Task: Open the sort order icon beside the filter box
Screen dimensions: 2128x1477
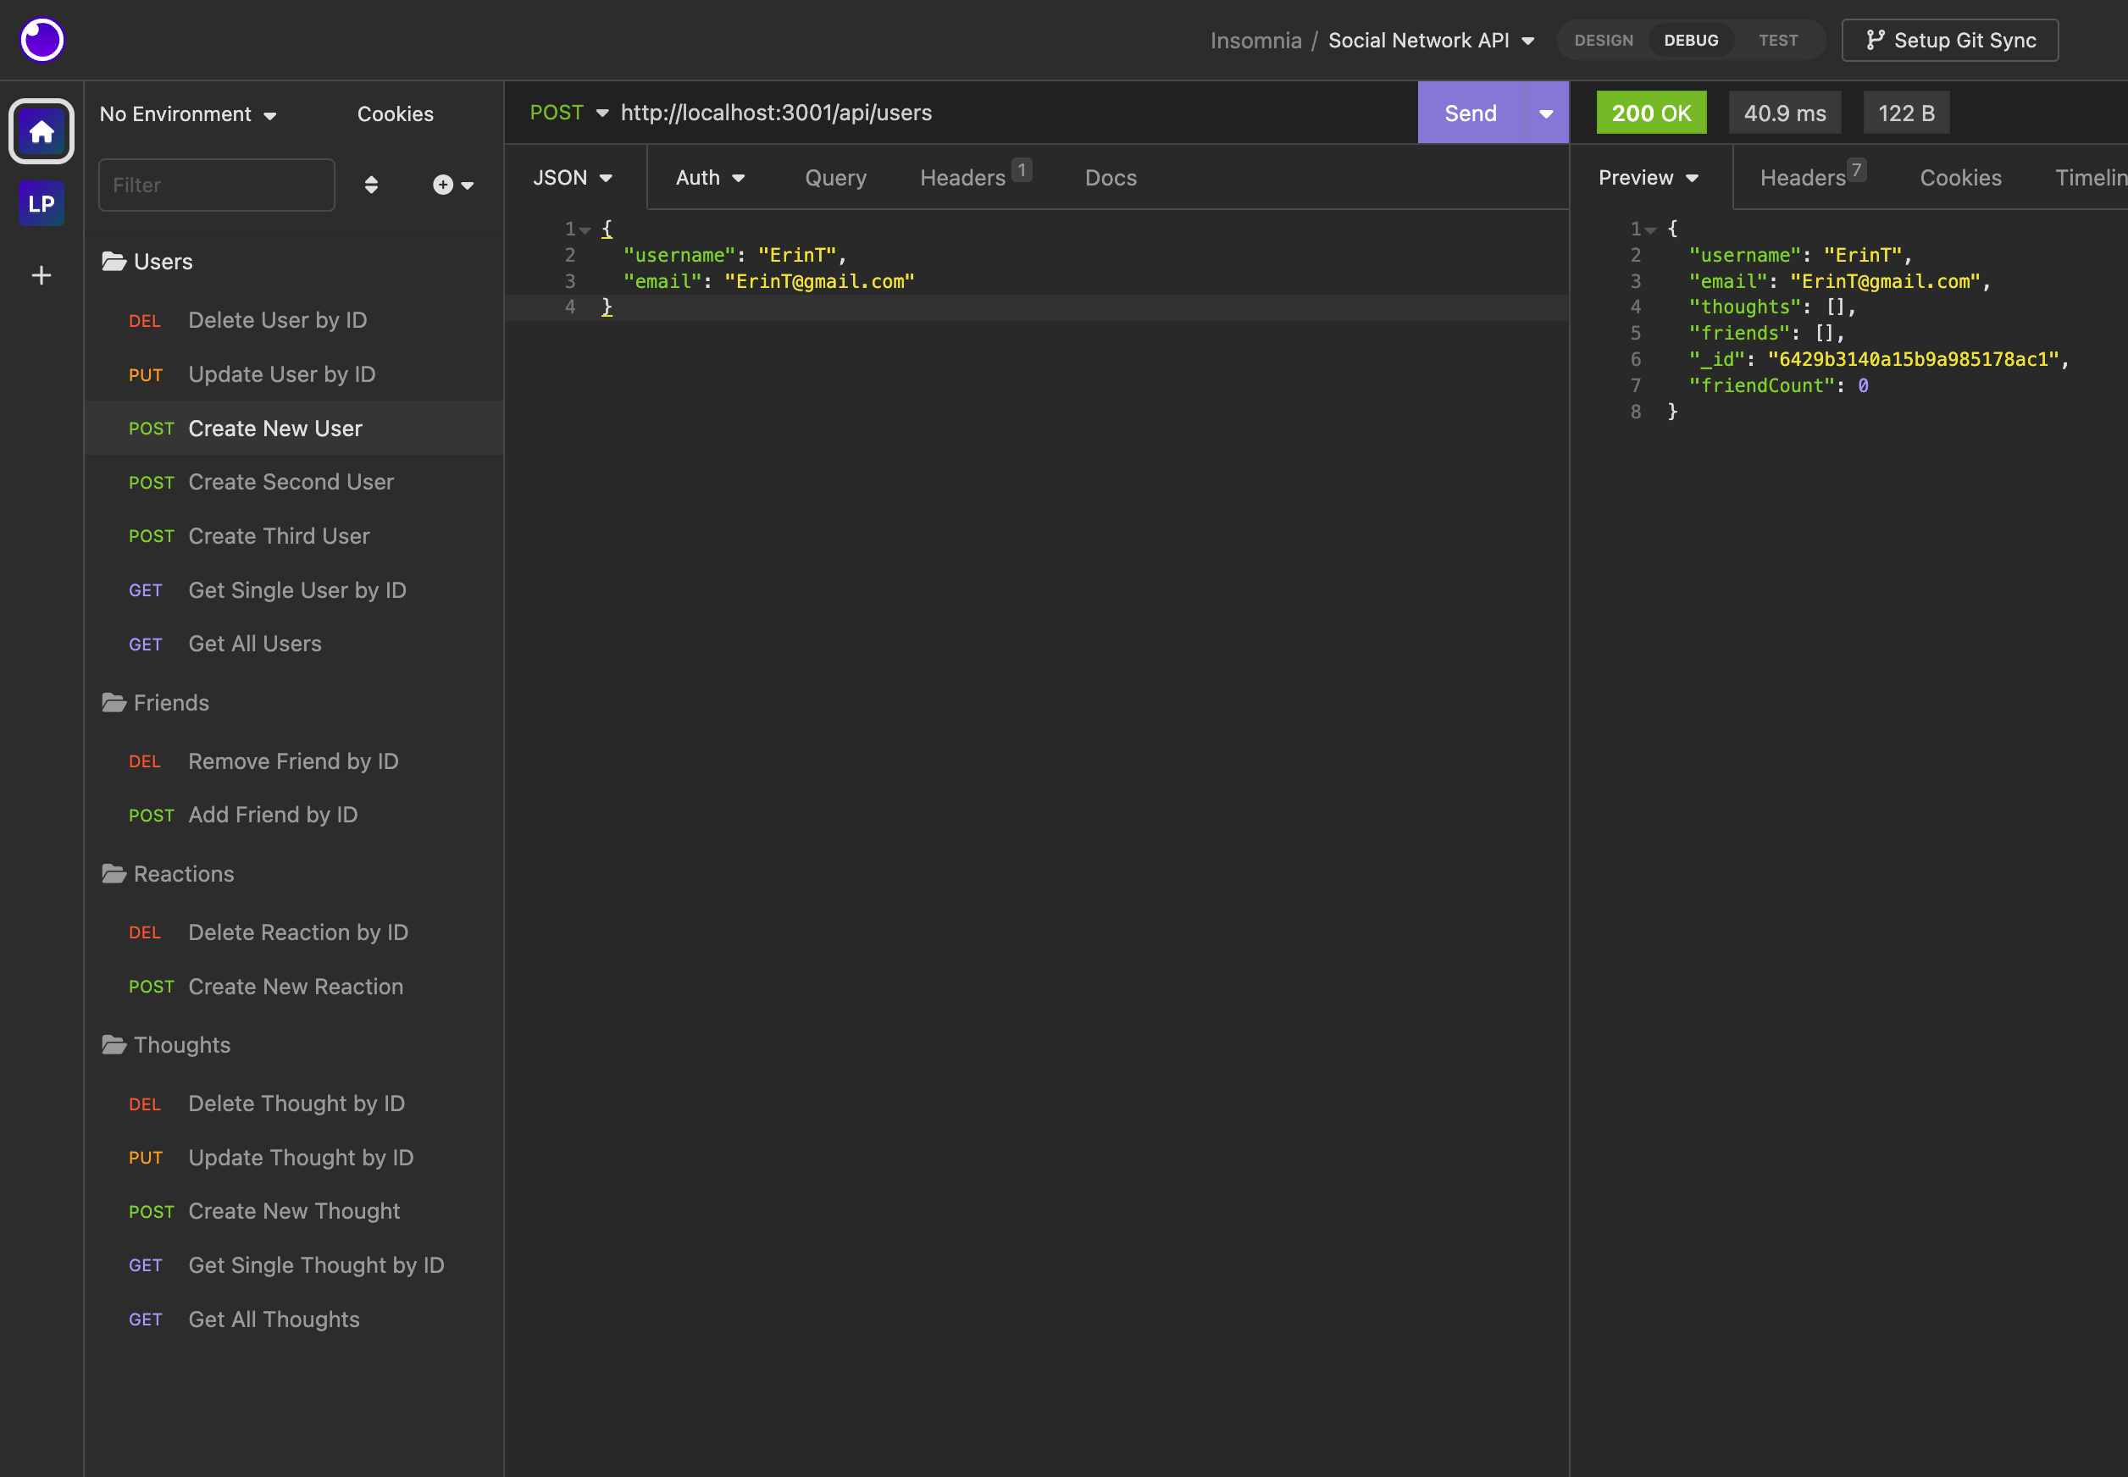Action: coord(370,184)
